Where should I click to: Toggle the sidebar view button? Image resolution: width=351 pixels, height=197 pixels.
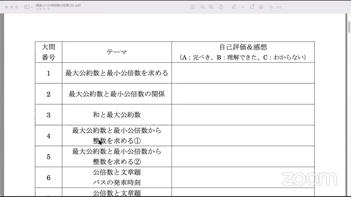[x=27, y=7]
